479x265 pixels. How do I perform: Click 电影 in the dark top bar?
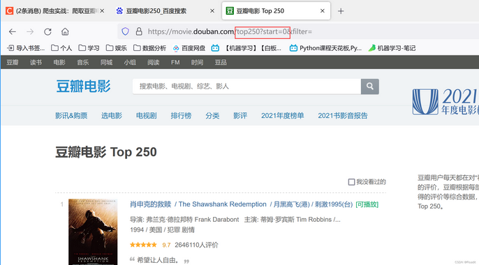pos(59,63)
